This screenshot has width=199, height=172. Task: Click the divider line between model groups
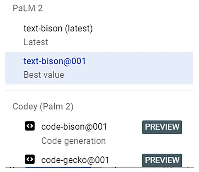(99, 90)
